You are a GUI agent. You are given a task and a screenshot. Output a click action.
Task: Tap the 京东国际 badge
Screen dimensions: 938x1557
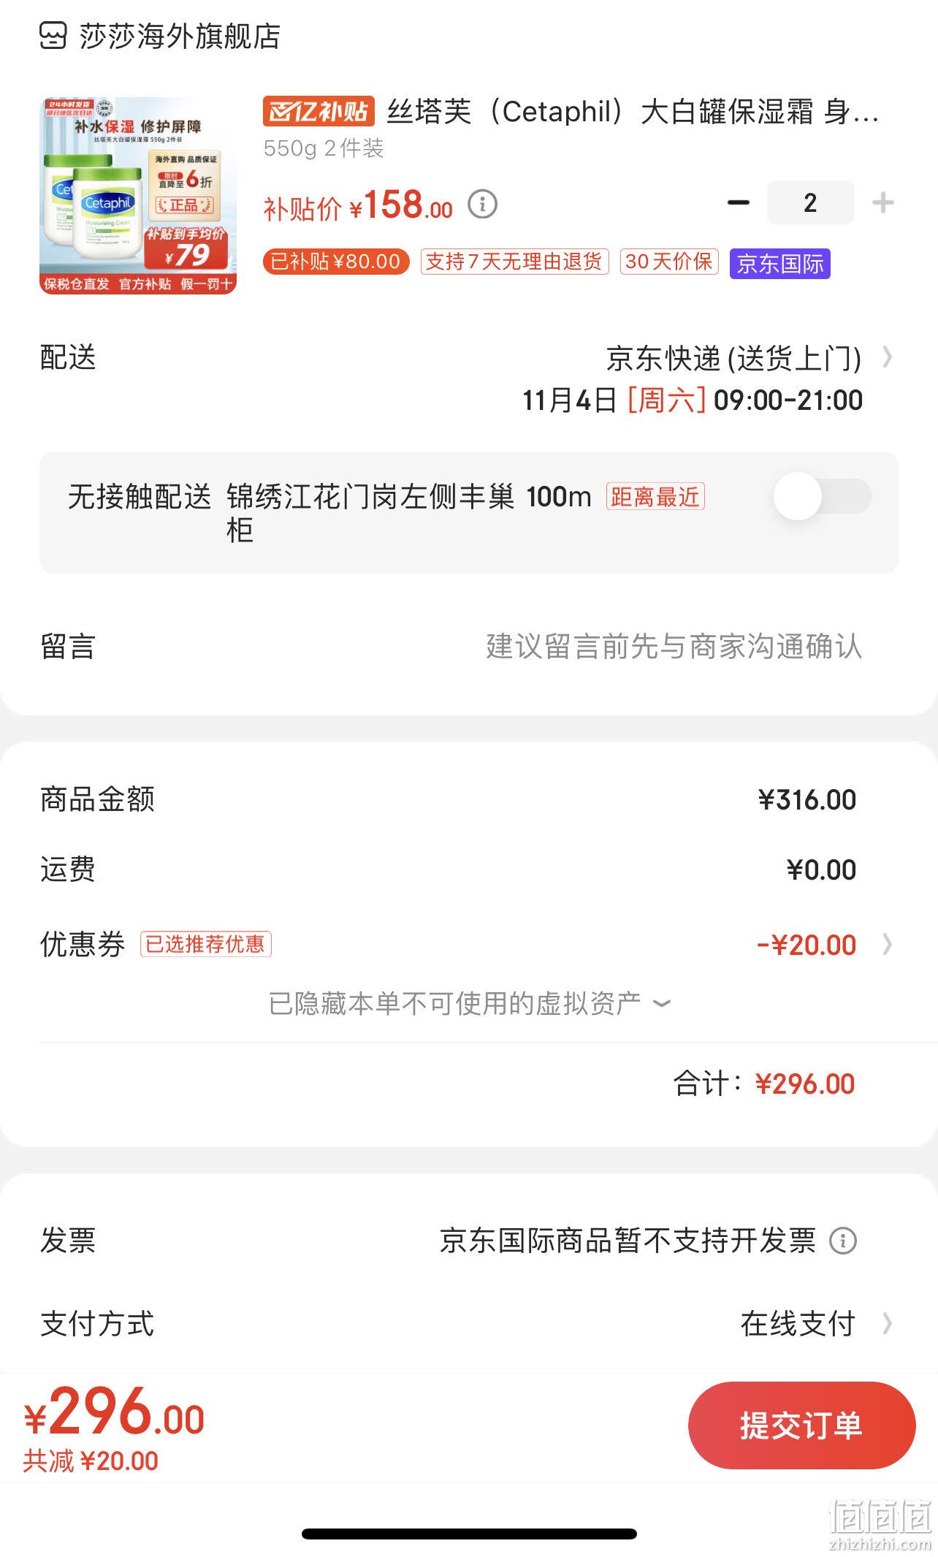click(779, 263)
